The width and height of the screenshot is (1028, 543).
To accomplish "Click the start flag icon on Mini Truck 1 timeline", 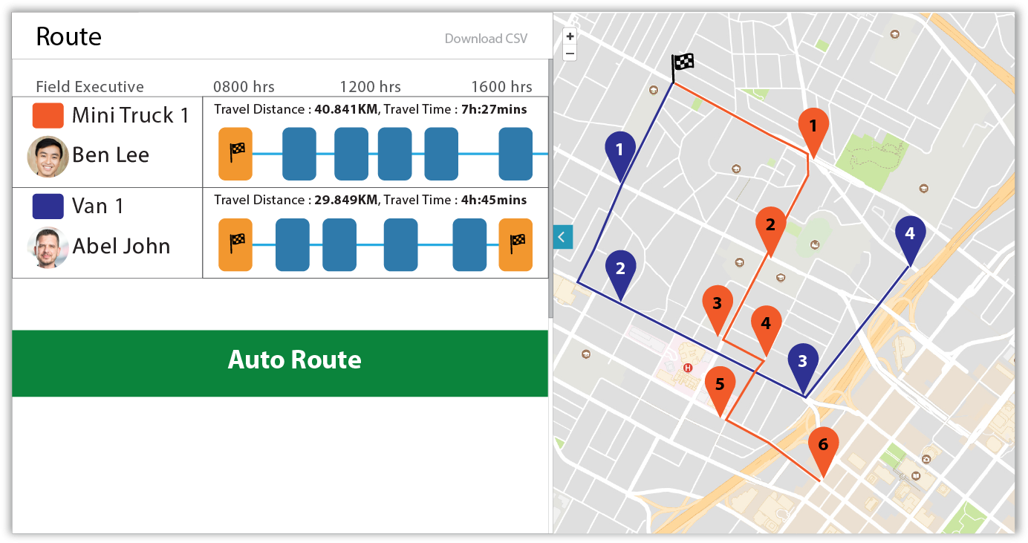I will (x=235, y=154).
